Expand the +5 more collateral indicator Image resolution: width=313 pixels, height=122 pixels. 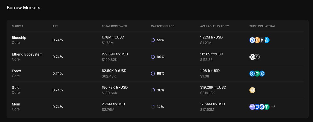[273, 107]
